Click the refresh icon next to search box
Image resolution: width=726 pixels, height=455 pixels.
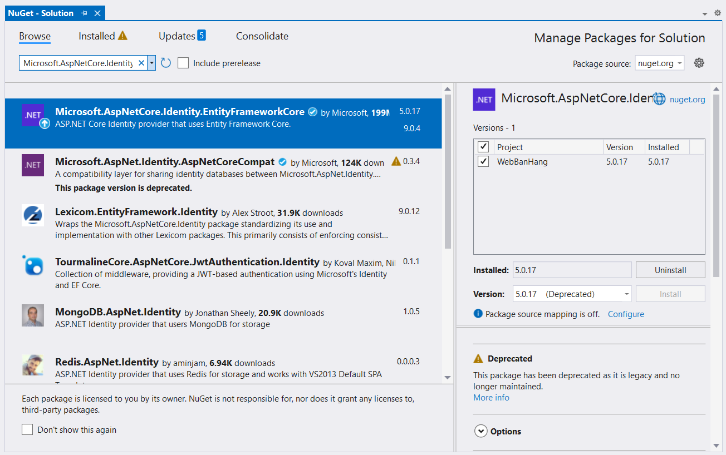pos(166,63)
